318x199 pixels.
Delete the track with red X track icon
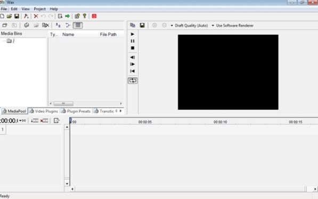[44, 121]
